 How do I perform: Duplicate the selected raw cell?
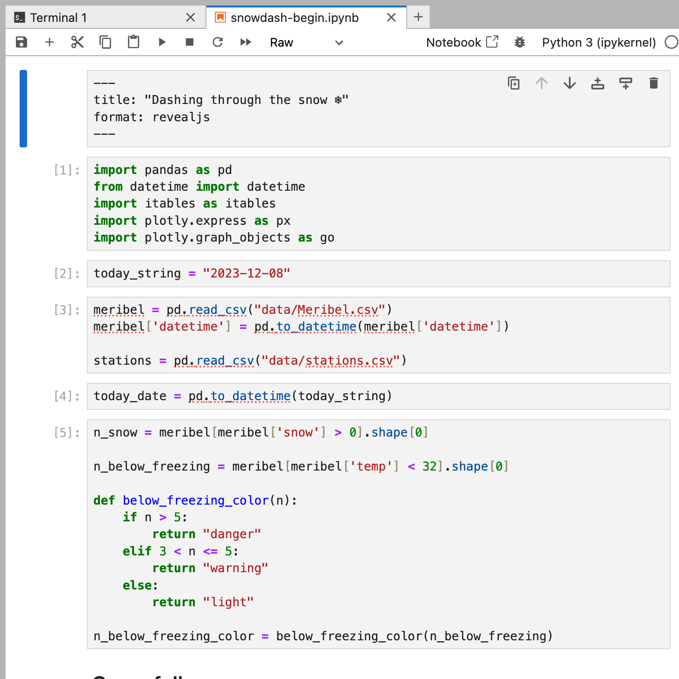[x=514, y=83]
